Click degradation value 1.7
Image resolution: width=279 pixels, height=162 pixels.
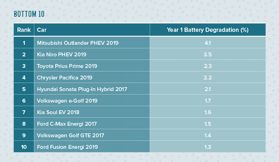point(208,101)
